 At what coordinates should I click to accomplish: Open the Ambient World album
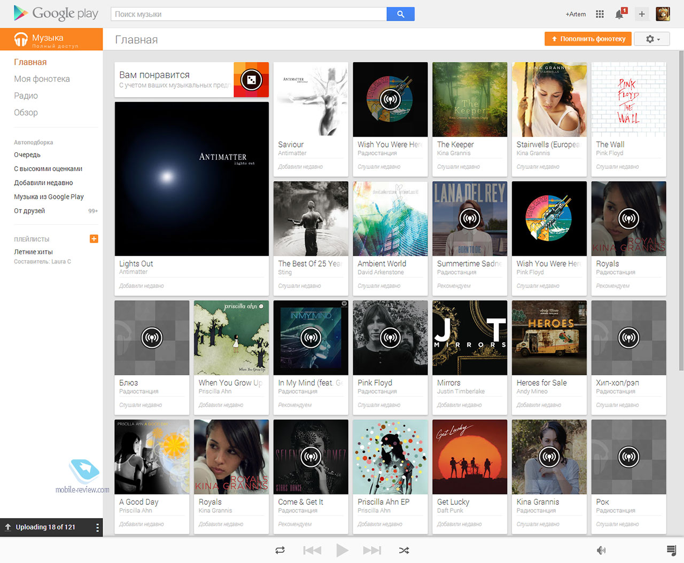click(x=390, y=218)
